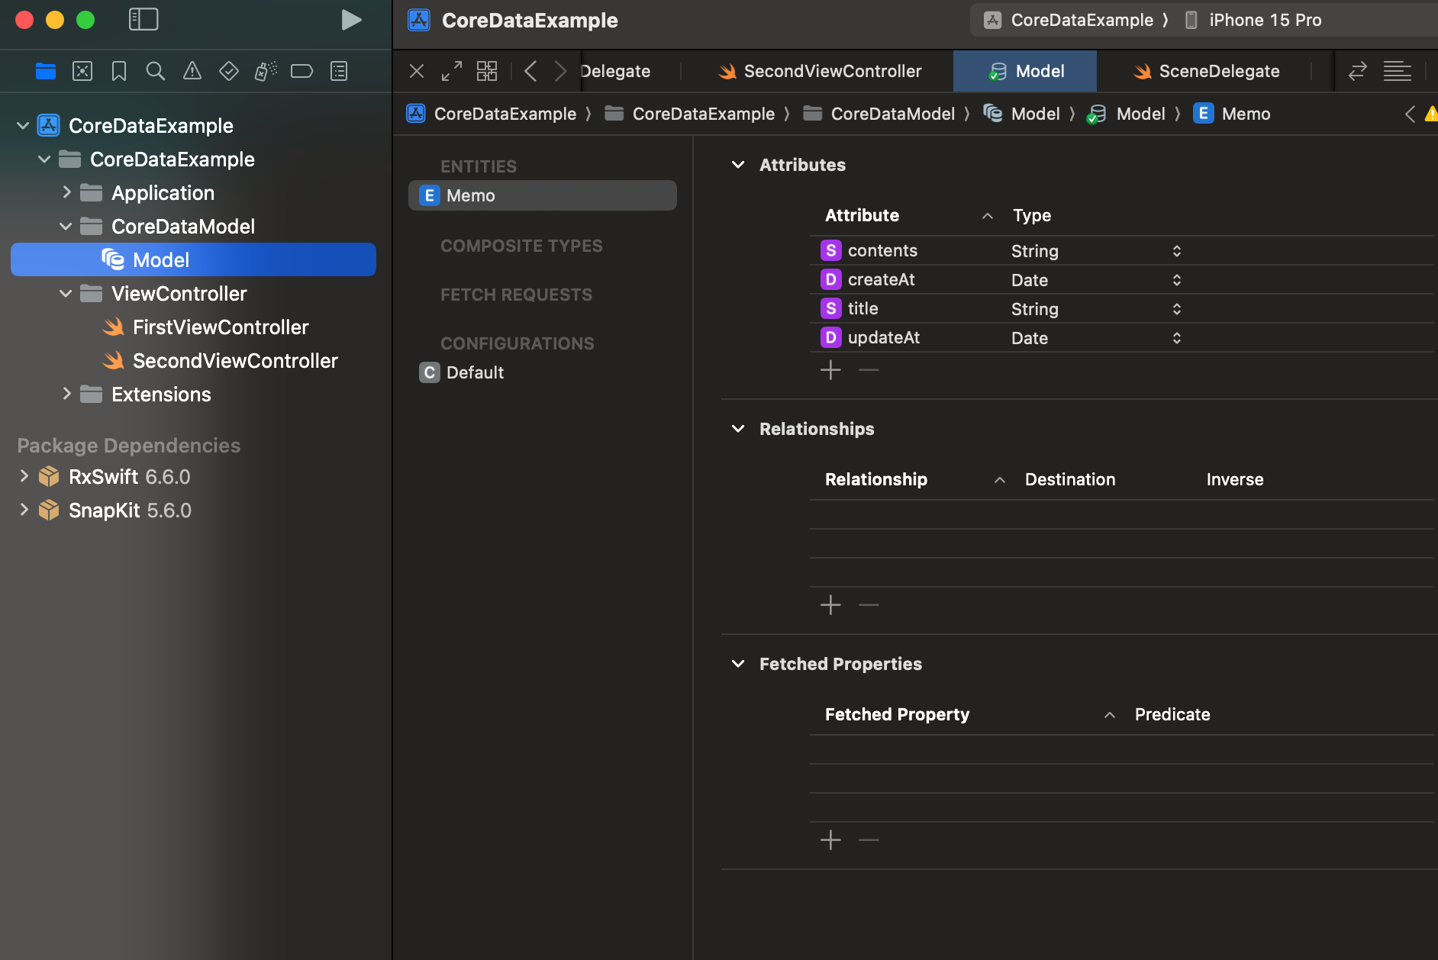Open the Report navigator icon
Image resolution: width=1438 pixels, height=960 pixels.
[339, 71]
